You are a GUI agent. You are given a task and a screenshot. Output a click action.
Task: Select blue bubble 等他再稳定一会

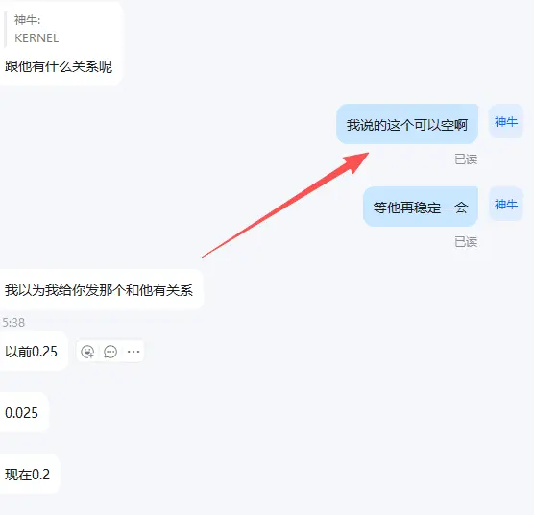click(x=421, y=207)
